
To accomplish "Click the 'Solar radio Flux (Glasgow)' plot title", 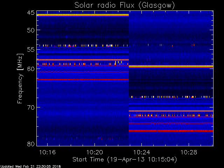I will [x=125, y=6].
